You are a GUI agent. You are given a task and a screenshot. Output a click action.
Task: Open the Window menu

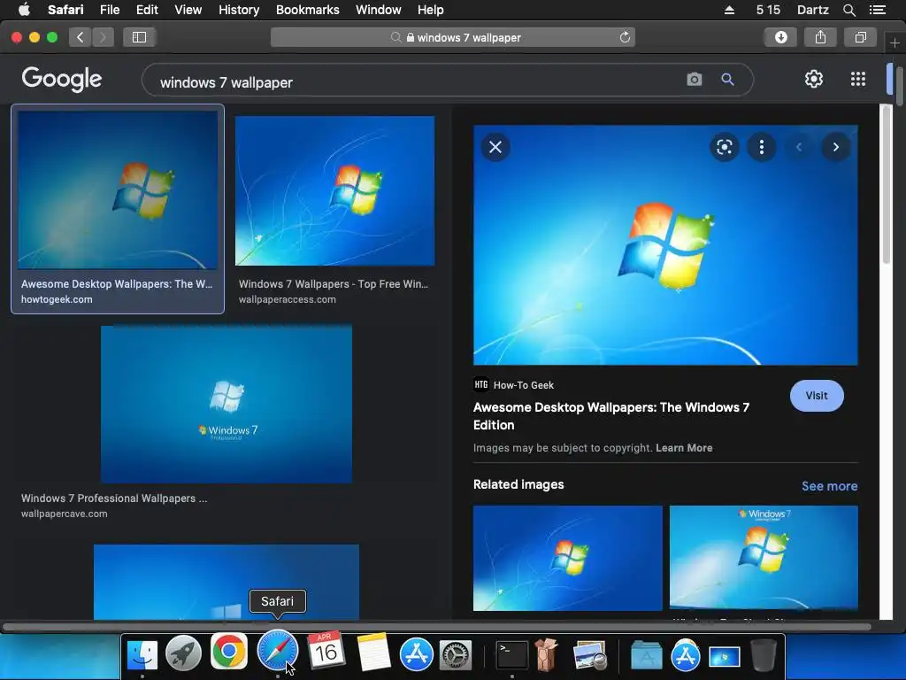tap(379, 10)
